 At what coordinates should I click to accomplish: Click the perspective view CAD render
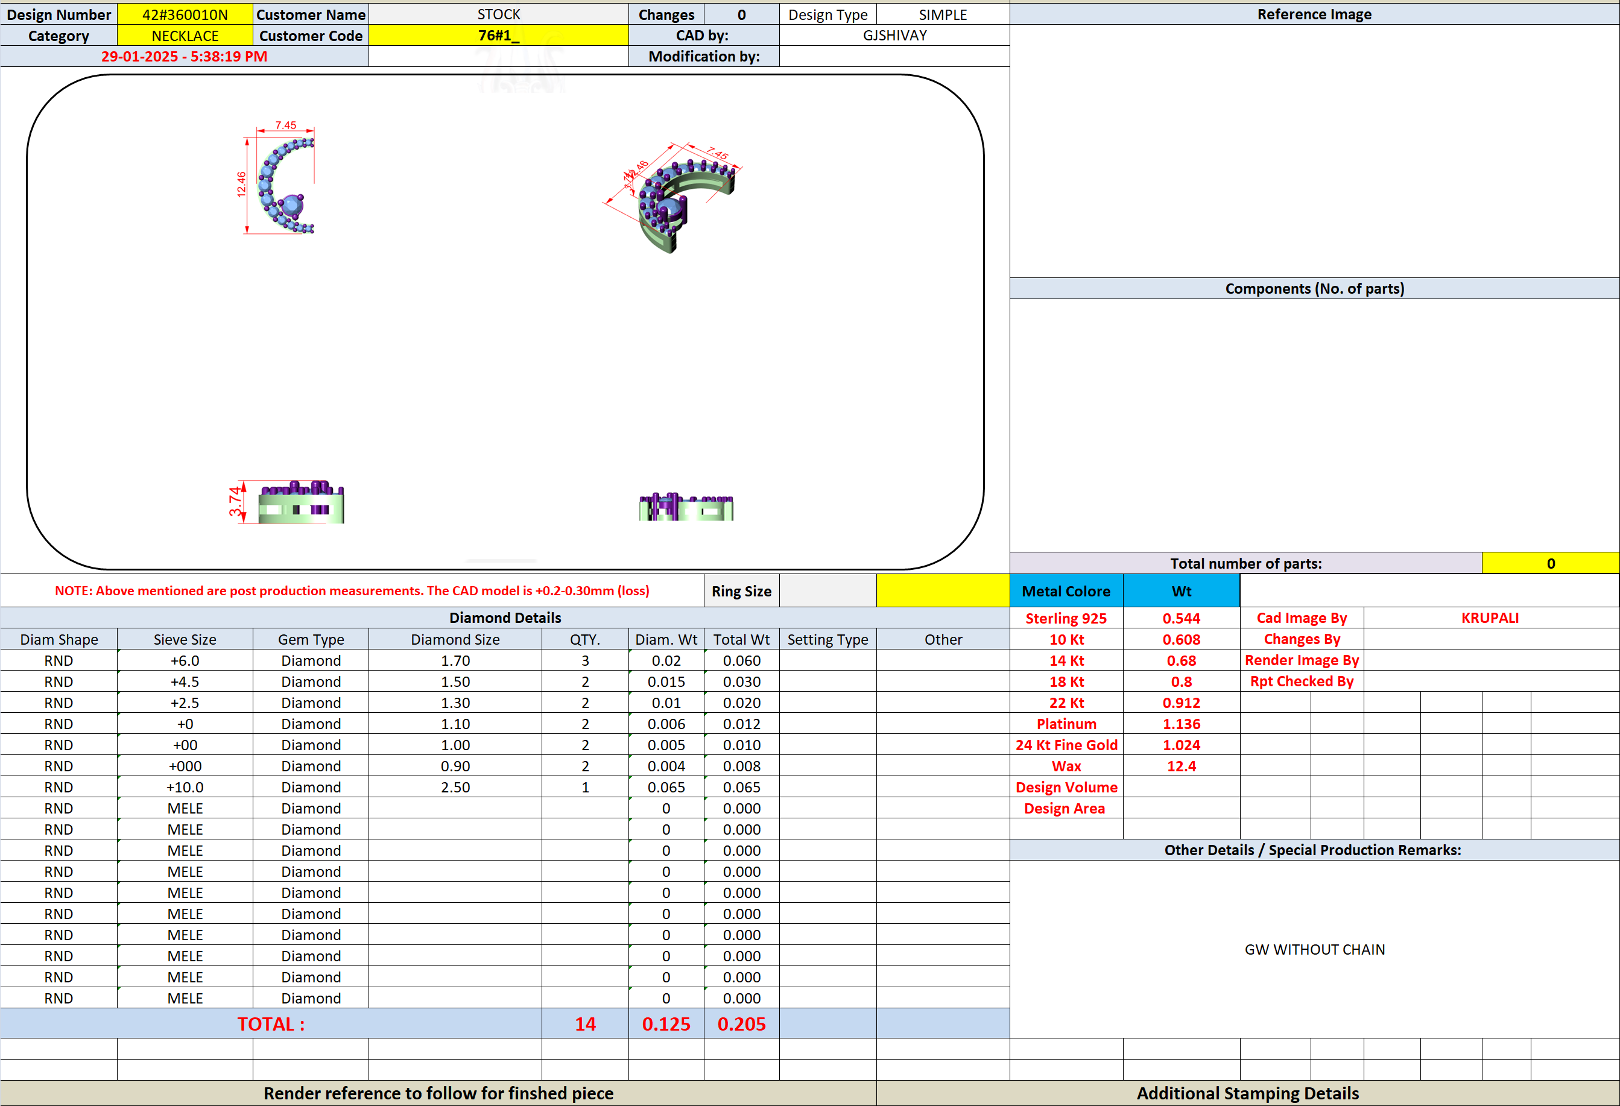click(x=672, y=198)
